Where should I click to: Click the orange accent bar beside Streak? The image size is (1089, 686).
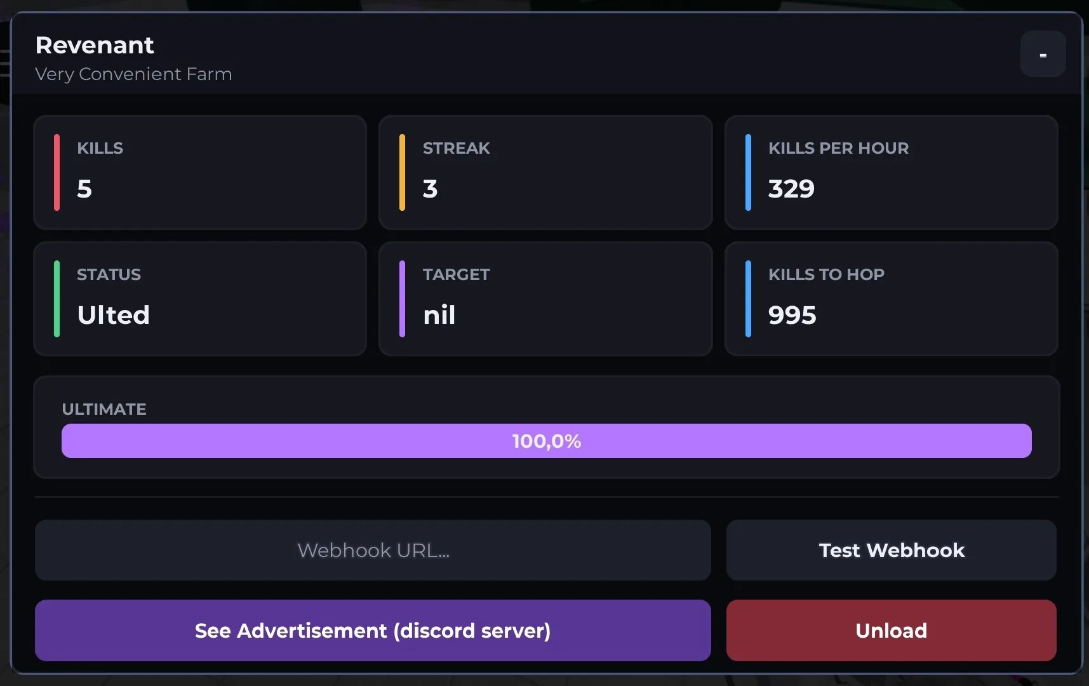pos(402,172)
